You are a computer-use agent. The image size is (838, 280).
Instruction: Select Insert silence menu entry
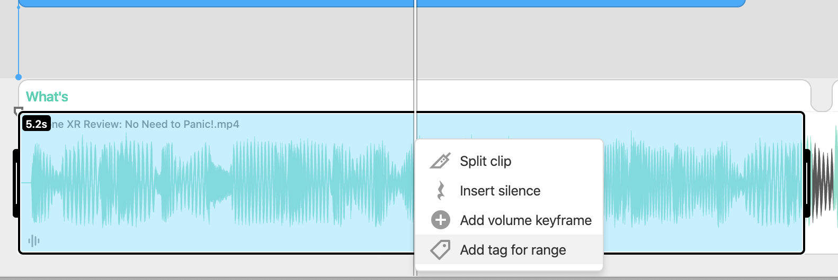click(x=509, y=191)
